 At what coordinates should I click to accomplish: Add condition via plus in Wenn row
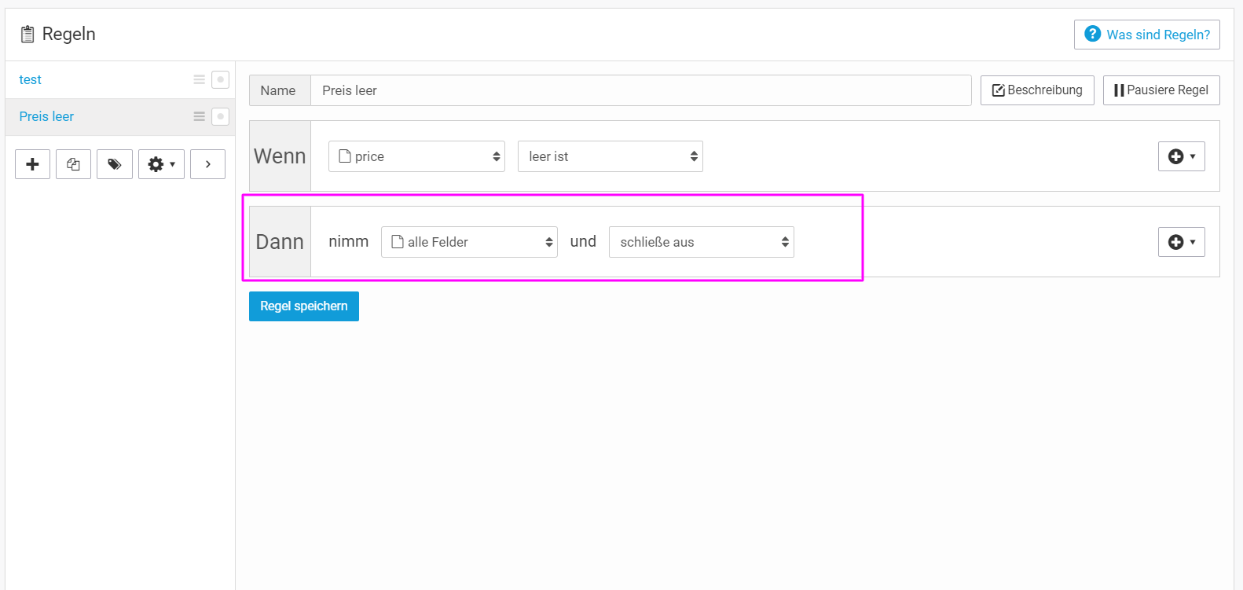(1182, 156)
